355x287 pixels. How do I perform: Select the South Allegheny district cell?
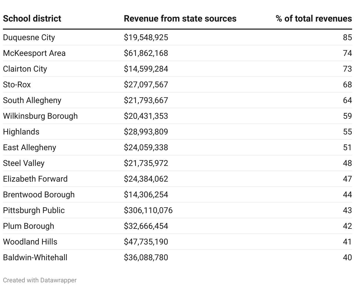pyautogui.click(x=32, y=100)
